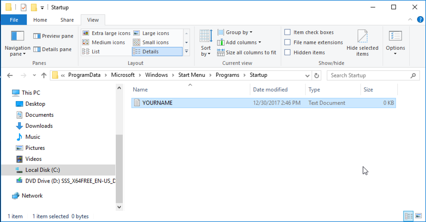Click the Search Startup field
Viewport: 426px width, 222px height.
[373, 75]
